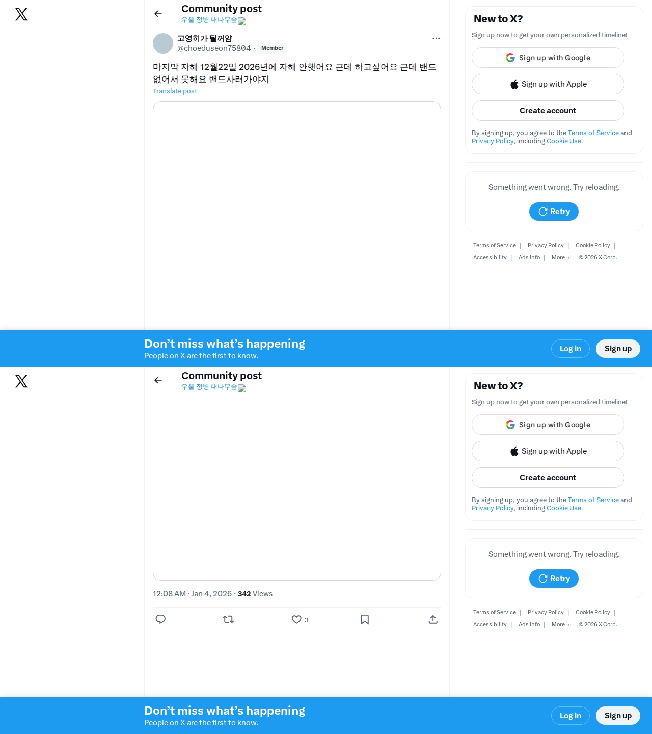652x734 pixels.
Task: Click the Member badge next to the handle
Action: point(272,48)
